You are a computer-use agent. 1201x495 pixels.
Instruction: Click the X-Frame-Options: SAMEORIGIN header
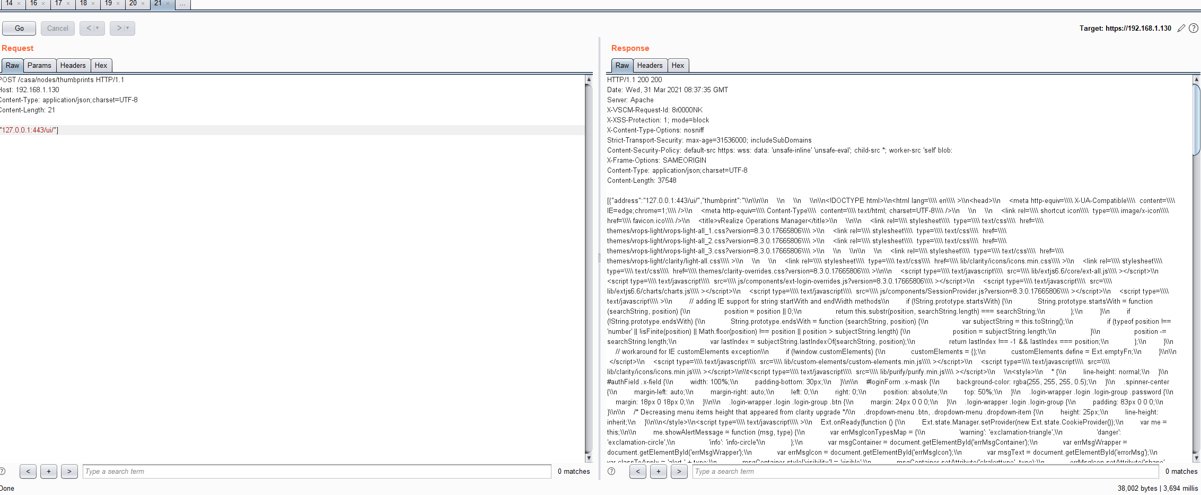point(656,161)
